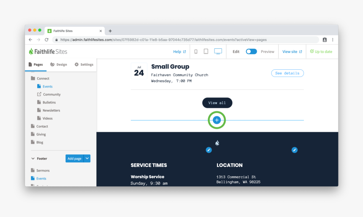
Task: Select the Community page in sidebar
Action: (51, 94)
